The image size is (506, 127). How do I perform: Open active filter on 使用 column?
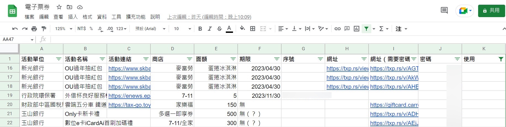tap(501, 59)
